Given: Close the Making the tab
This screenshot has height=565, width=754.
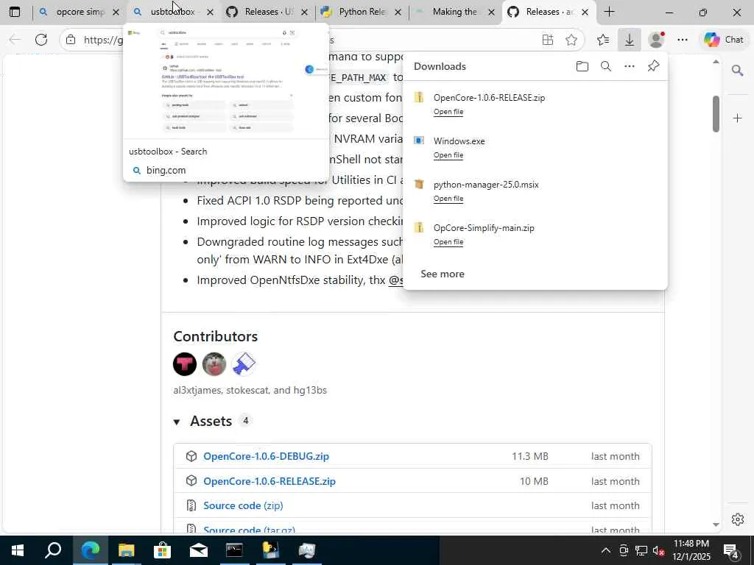Looking at the screenshot, I should [491, 12].
